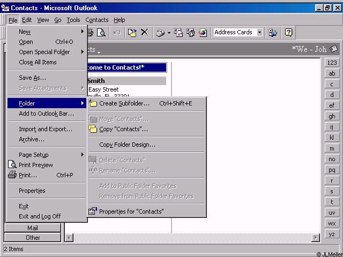Click the Create Subfolder folder icon
343x257 pixels.
[x=93, y=103]
